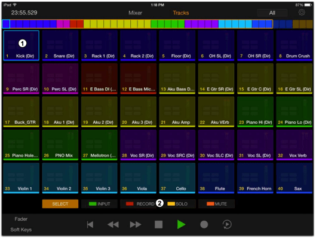Select the E Gtr SR (Dir) track tile

216,79
